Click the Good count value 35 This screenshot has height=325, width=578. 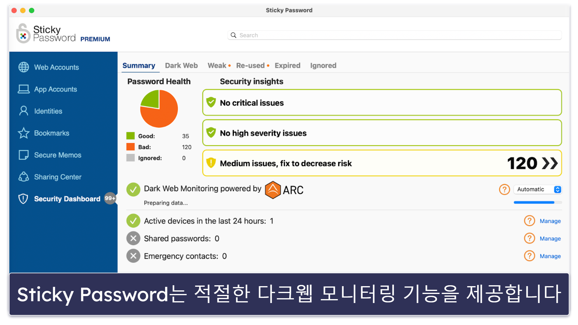186,136
